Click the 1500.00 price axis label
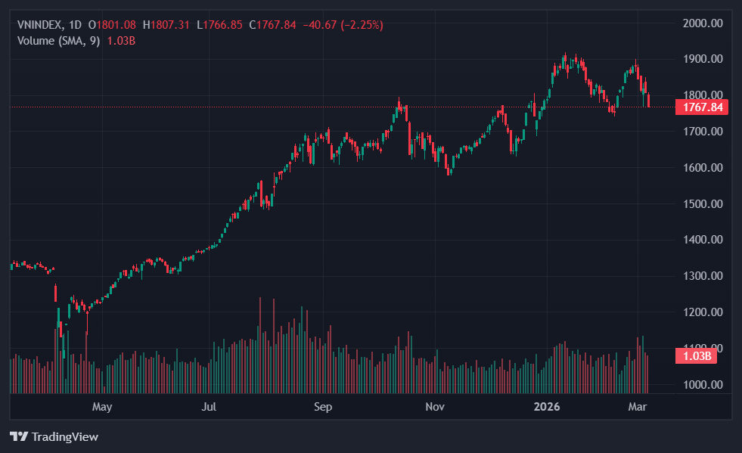742x453 pixels. coord(703,204)
